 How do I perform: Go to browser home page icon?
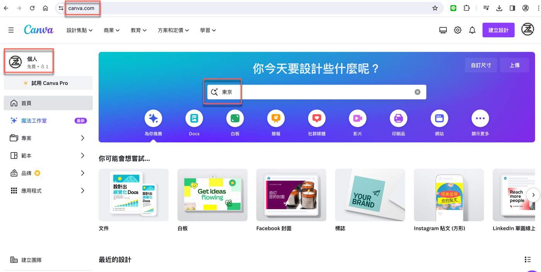45,8
